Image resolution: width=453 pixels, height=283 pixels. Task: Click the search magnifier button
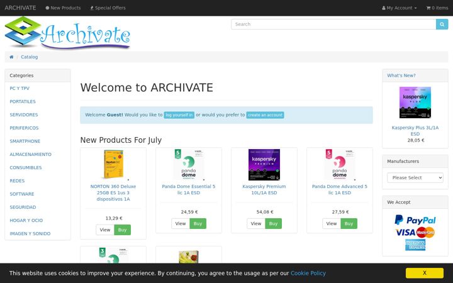coord(442,25)
